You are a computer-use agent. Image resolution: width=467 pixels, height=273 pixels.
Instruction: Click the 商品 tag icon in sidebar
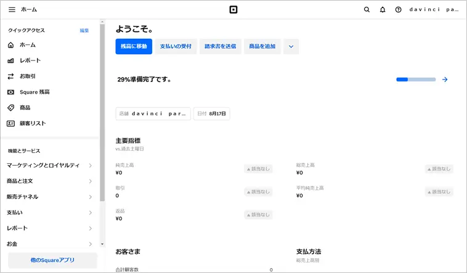pyautogui.click(x=10, y=107)
